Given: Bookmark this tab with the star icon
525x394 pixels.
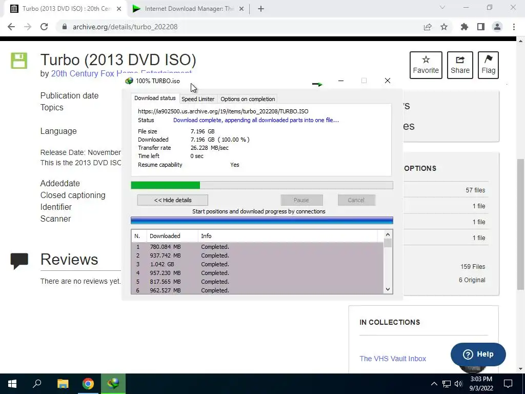Looking at the screenshot, I should pyautogui.click(x=444, y=27).
